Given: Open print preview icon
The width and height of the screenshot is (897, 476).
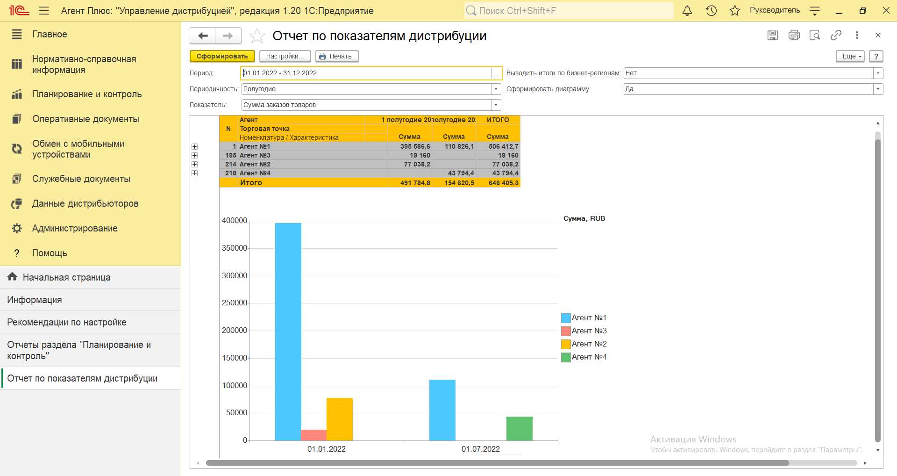Looking at the screenshot, I should point(815,35).
